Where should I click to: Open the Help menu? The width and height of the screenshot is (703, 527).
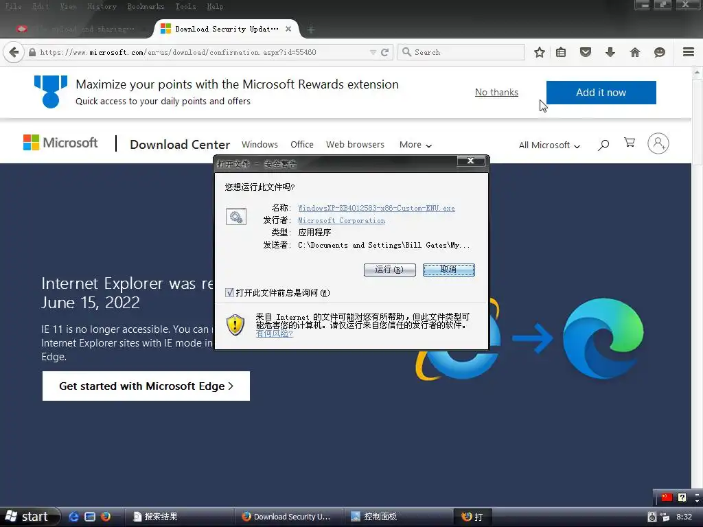[x=215, y=6]
